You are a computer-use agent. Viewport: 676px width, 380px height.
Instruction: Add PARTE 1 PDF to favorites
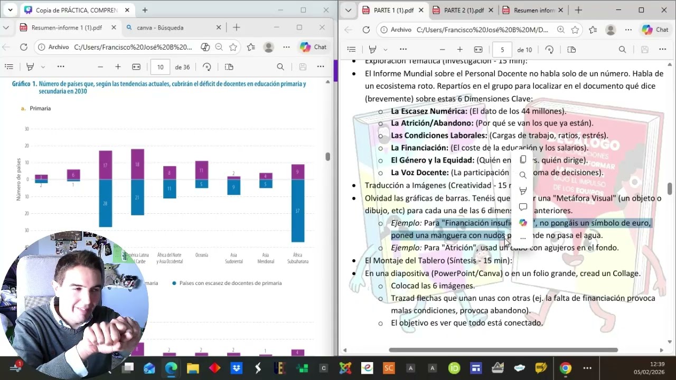tap(575, 30)
